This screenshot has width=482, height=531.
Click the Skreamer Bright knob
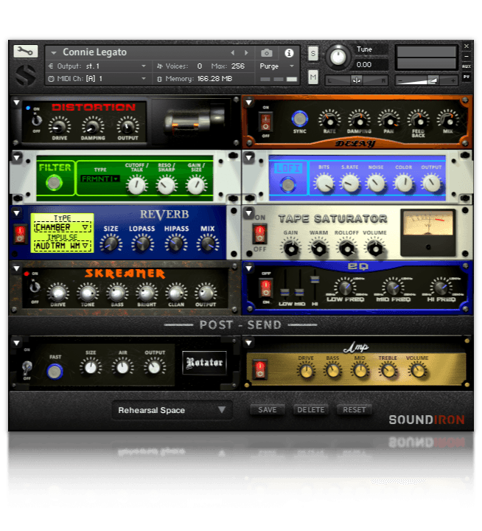[147, 293]
